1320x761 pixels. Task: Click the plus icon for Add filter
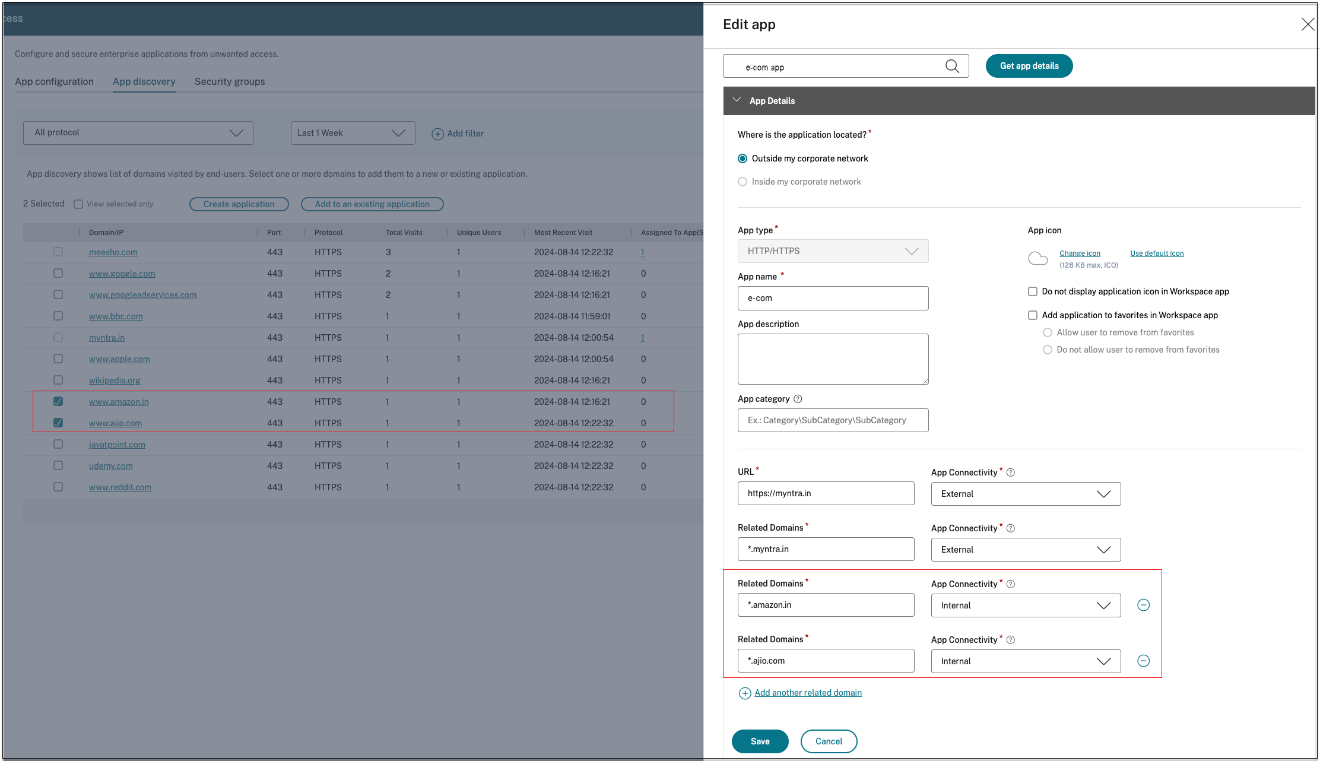(x=437, y=134)
